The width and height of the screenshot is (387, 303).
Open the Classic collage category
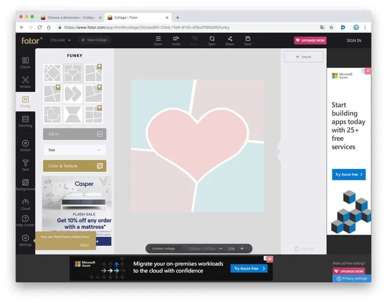pyautogui.click(x=25, y=62)
